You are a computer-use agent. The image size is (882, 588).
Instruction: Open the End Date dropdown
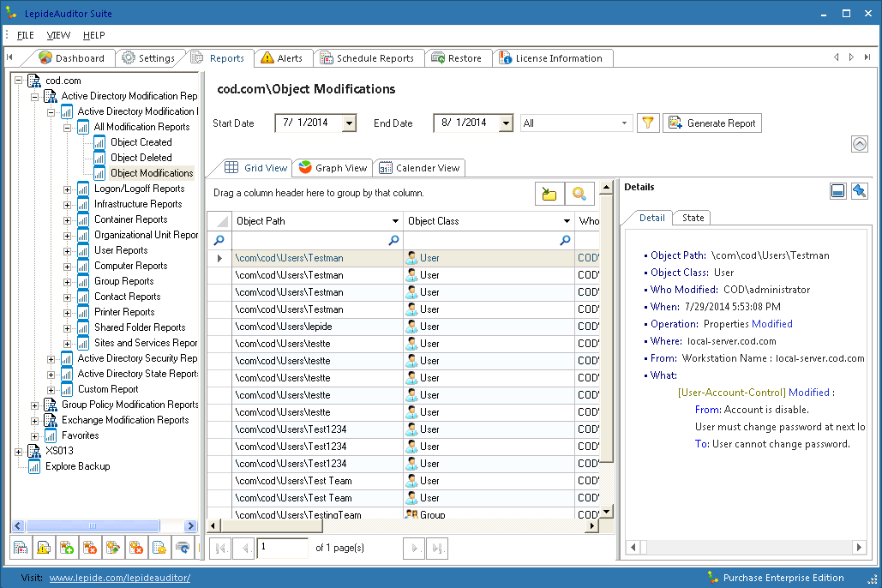507,123
